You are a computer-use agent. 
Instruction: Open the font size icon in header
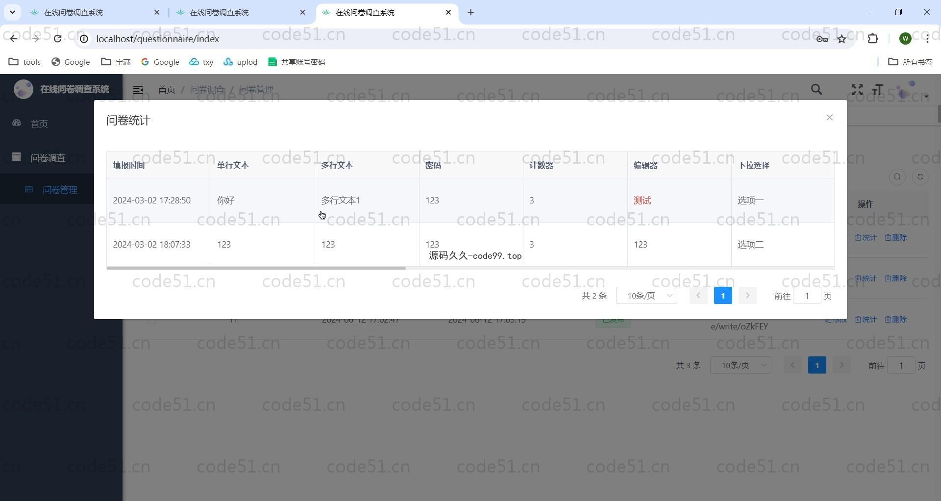pos(878,90)
